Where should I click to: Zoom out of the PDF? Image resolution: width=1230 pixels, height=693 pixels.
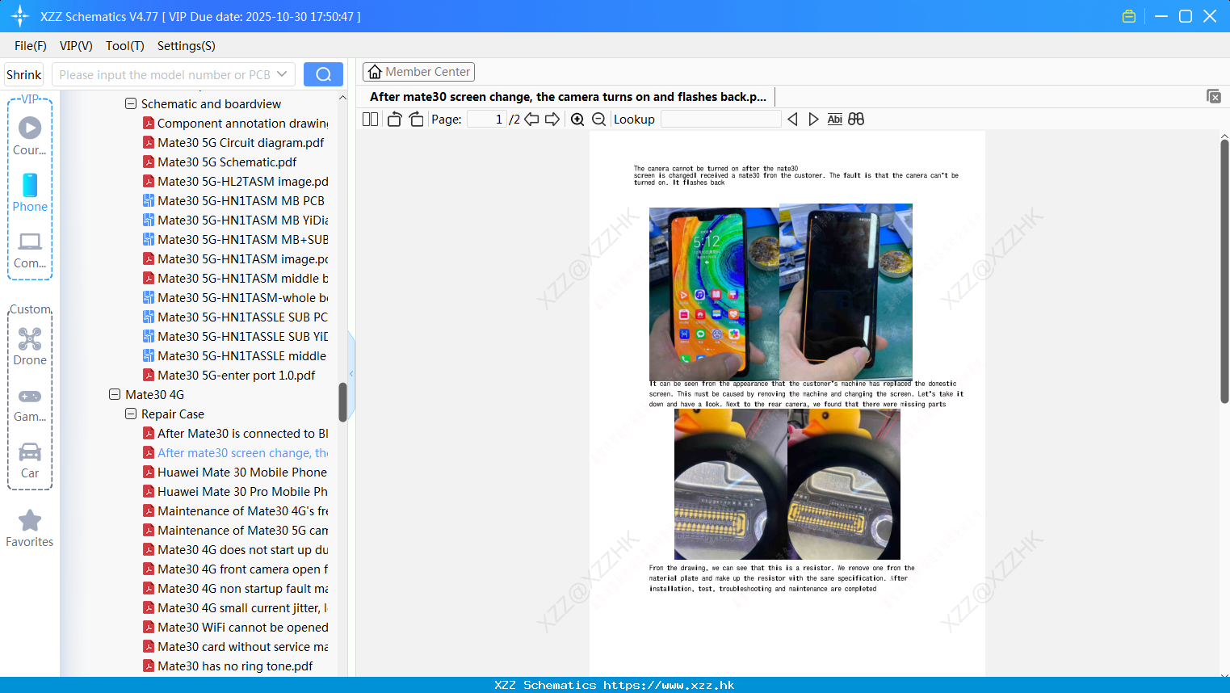[x=598, y=119]
